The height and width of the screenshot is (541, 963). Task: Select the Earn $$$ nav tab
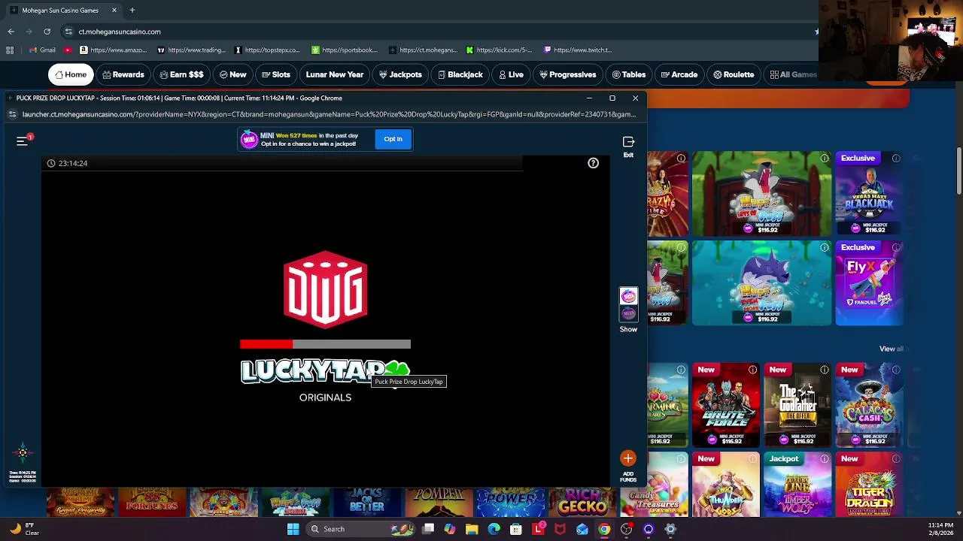(x=181, y=74)
